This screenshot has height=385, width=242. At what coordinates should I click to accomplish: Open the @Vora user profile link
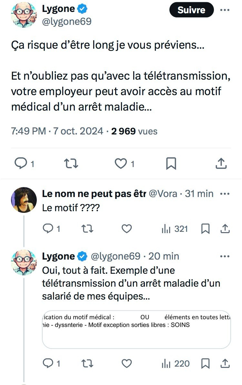point(163,193)
